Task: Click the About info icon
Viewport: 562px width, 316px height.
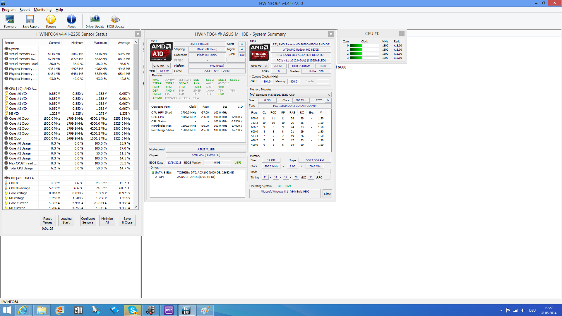Action: coord(71,21)
